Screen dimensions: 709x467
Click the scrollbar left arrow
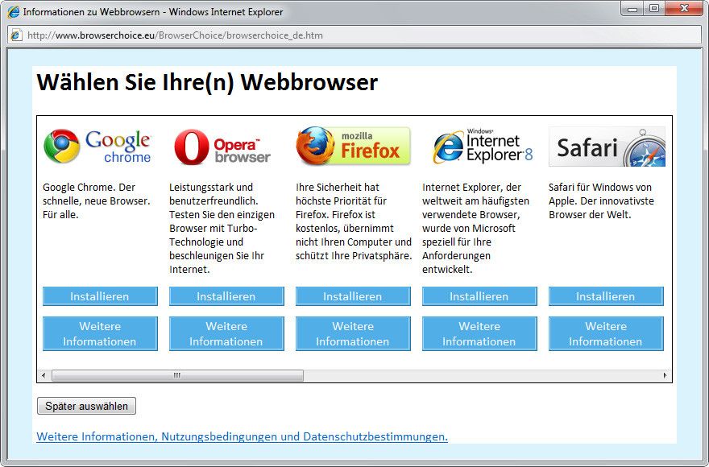coord(44,375)
